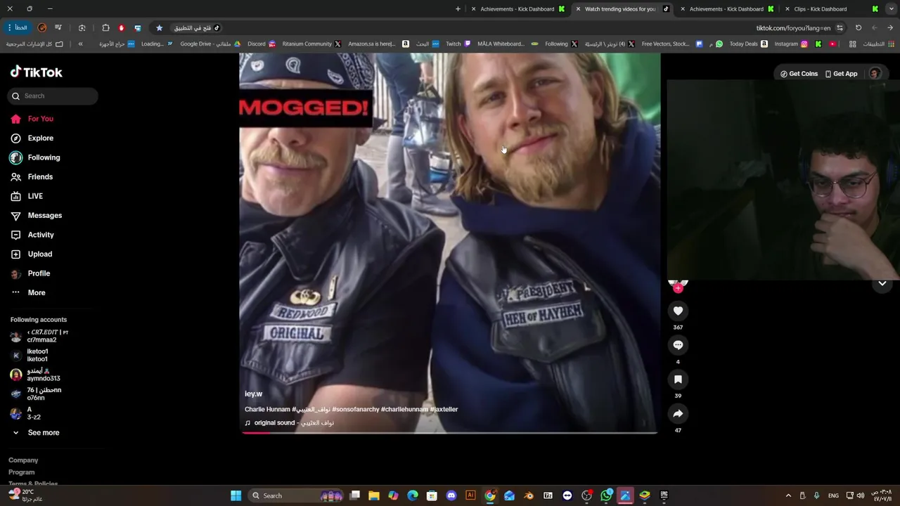Open the video's comments bubble icon
Image resolution: width=900 pixels, height=506 pixels.
(678, 345)
